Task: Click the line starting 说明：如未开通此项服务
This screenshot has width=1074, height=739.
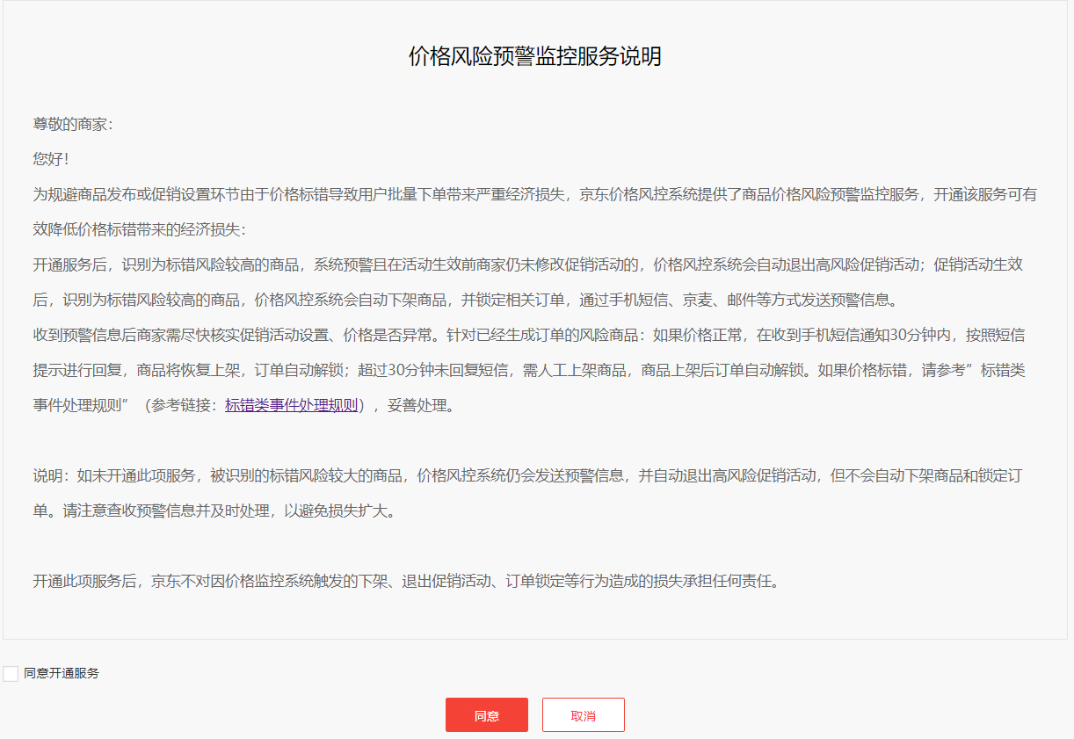Action: 527,475
